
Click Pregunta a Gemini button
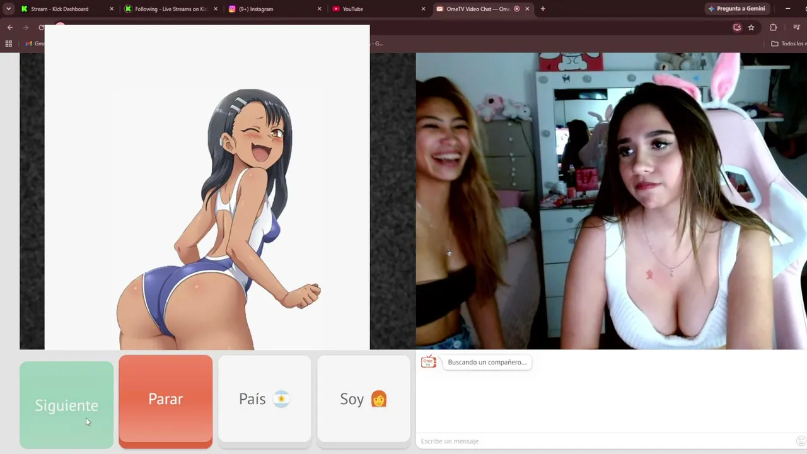tap(736, 9)
